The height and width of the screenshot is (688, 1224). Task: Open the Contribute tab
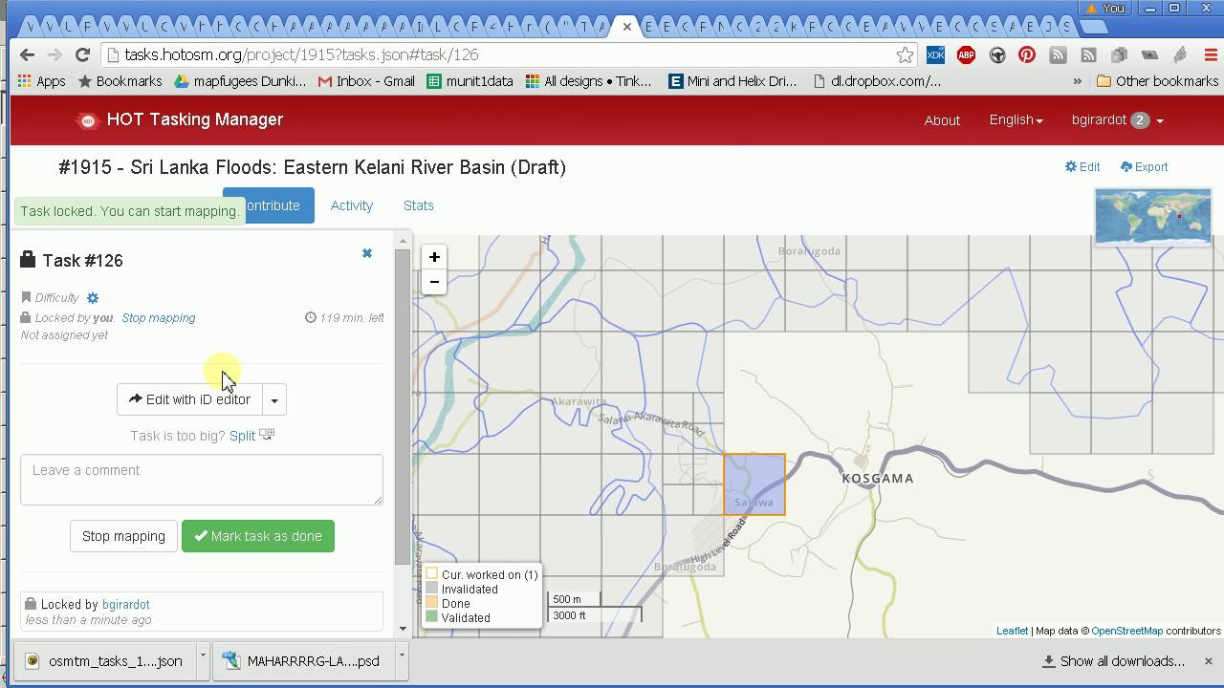click(269, 205)
